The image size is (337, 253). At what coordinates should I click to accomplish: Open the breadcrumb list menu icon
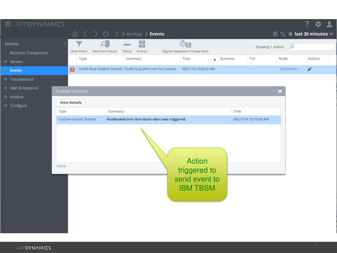(117, 34)
